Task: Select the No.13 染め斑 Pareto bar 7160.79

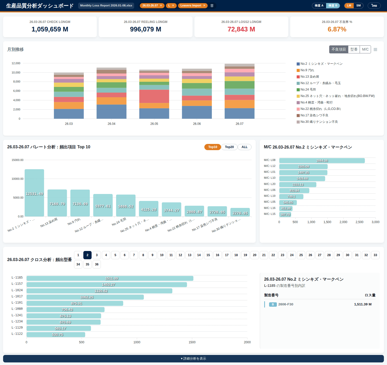Action: [x=57, y=203]
